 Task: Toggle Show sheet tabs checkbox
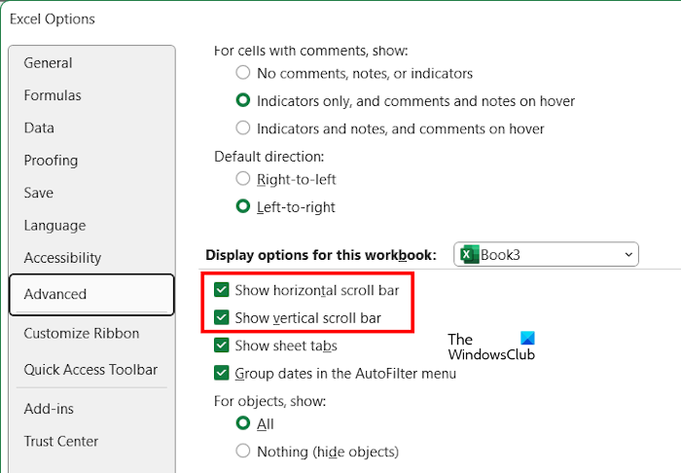[222, 346]
